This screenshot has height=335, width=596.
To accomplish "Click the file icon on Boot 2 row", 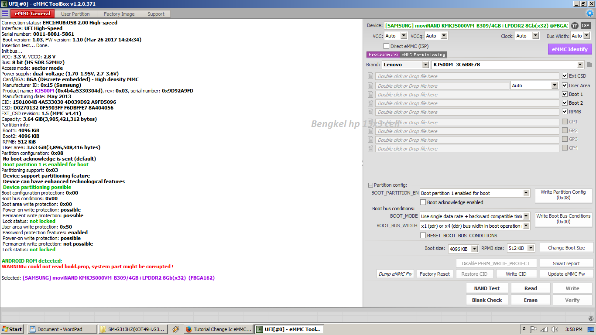I will (371, 103).
